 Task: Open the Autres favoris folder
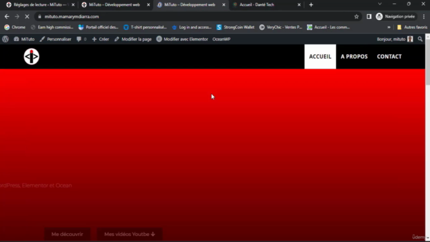[x=412, y=27]
